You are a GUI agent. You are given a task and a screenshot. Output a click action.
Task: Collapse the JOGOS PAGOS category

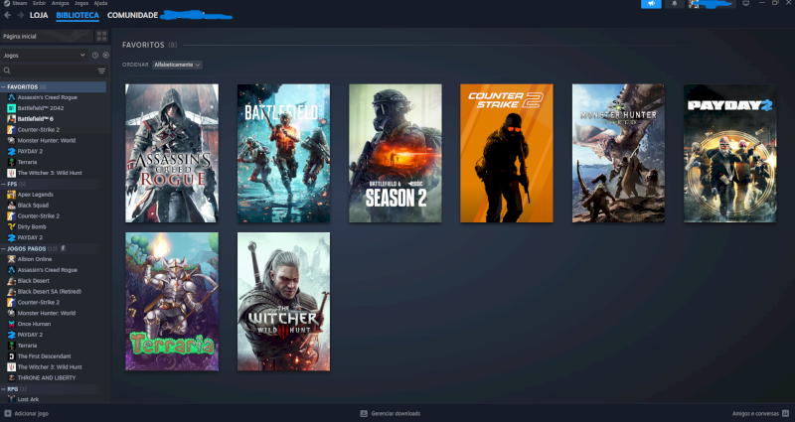click(x=3, y=249)
